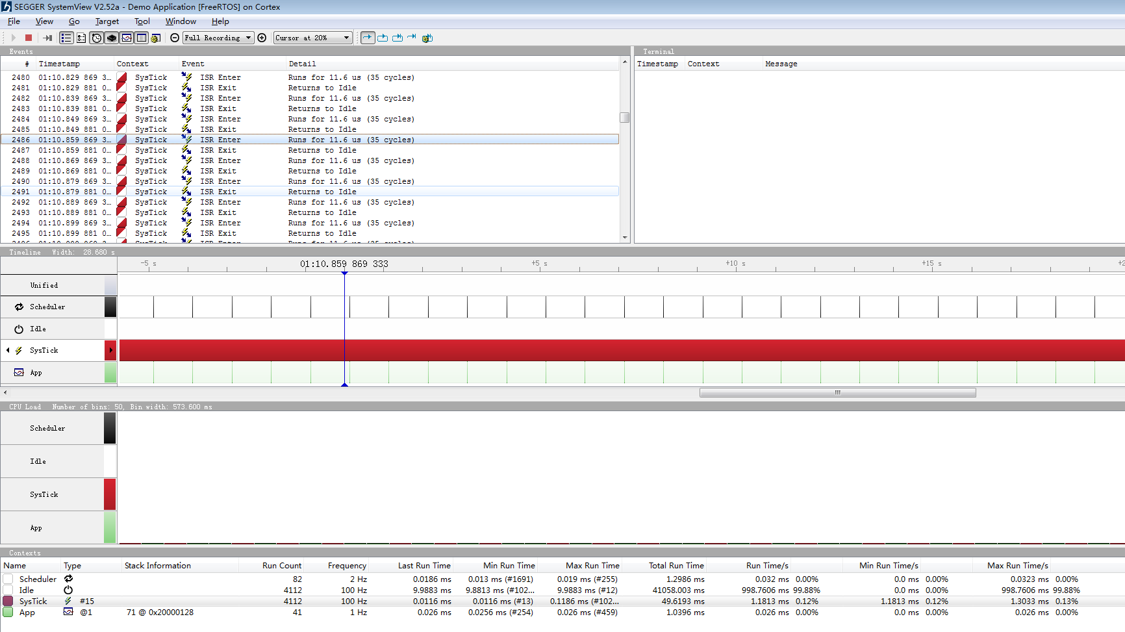Toggle the SysTick track collapse arrow
The image size is (1125, 632).
[7, 350]
